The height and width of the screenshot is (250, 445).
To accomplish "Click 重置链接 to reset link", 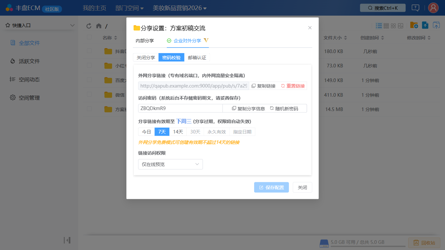I will (293, 86).
